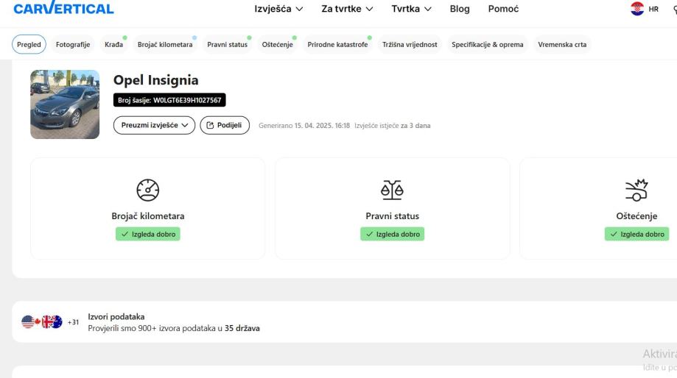The image size is (677, 378).
Task: Expand the Za tvrtke menu
Action: point(347,9)
